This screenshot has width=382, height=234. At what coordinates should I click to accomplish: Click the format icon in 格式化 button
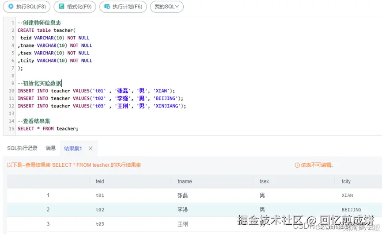click(x=62, y=6)
